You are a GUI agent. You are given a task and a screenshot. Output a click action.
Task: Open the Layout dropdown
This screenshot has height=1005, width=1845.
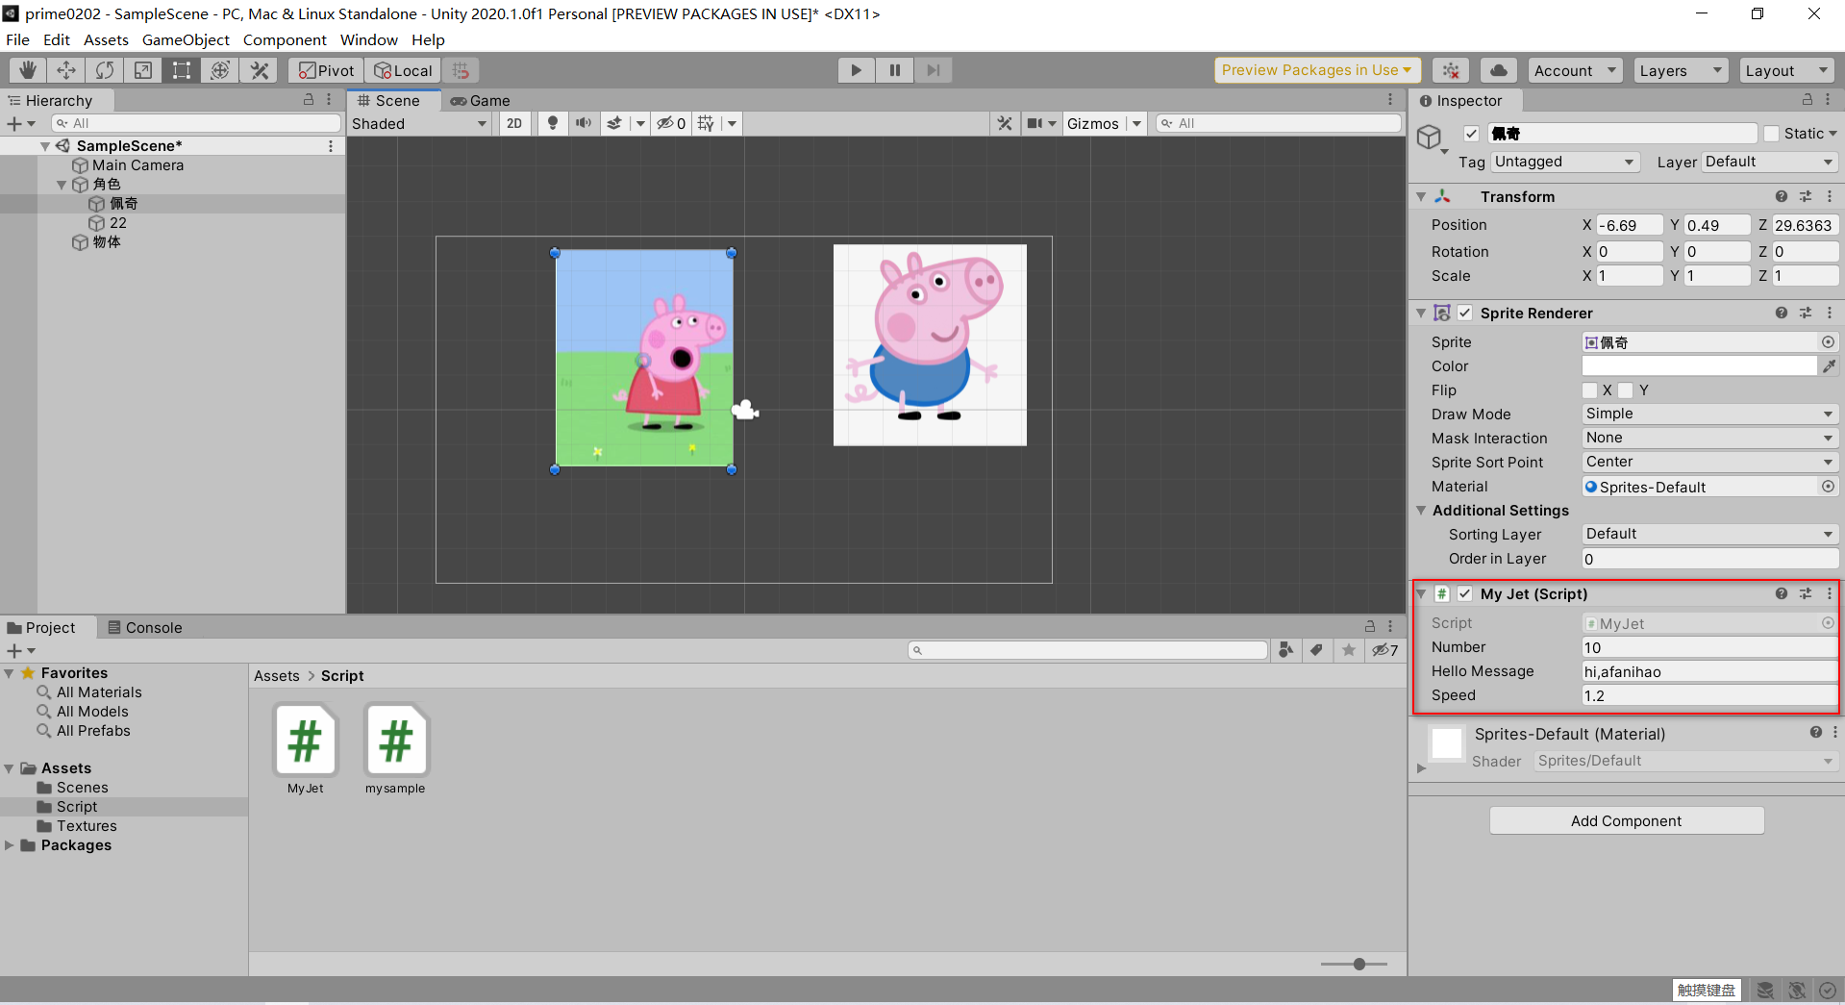1786,70
